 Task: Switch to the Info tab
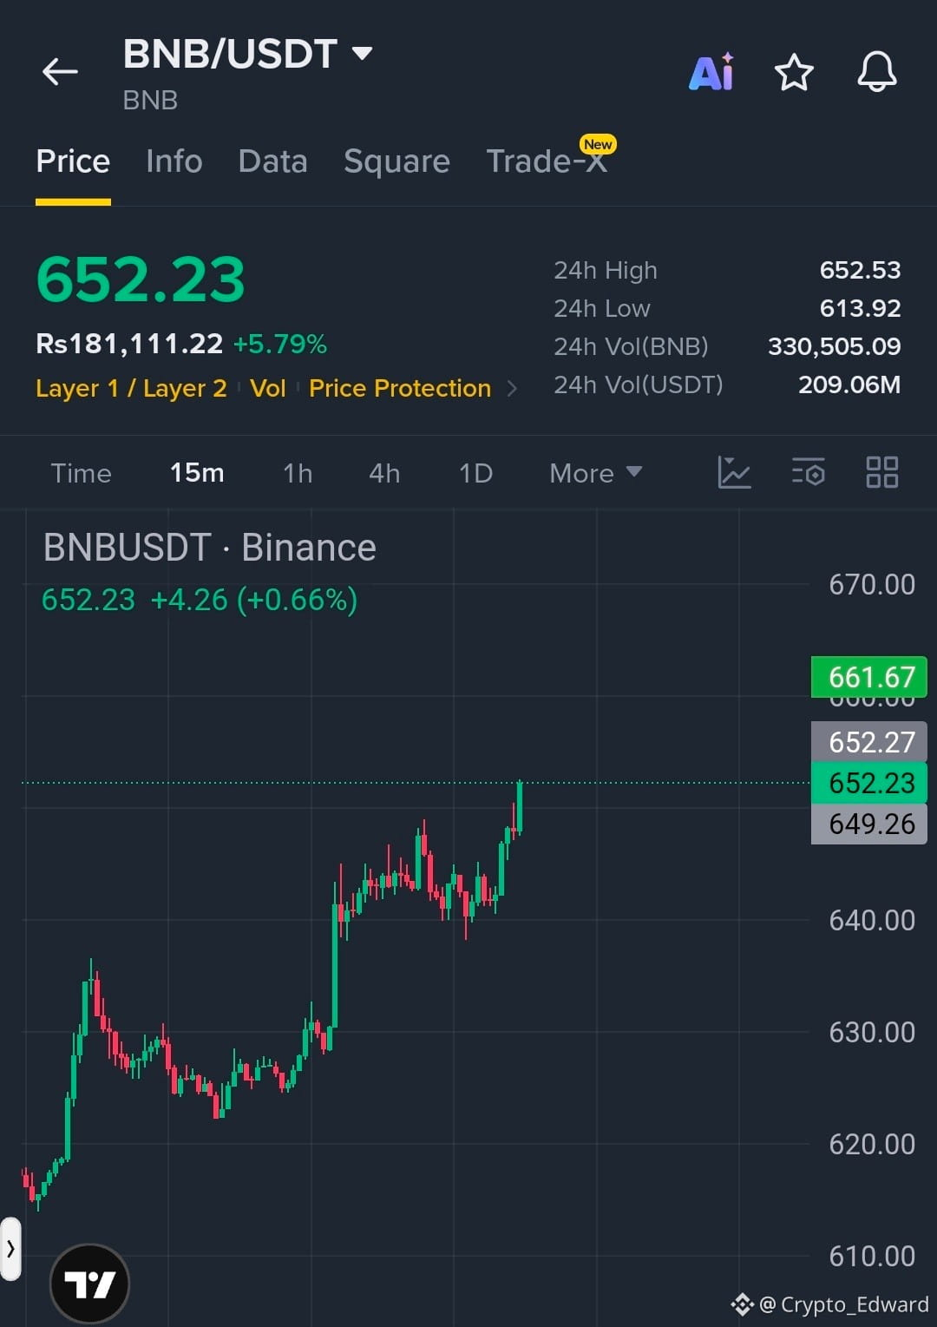tap(174, 161)
